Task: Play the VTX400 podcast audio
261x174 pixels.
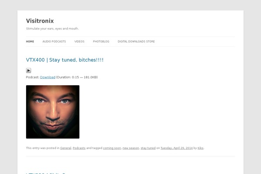Action: pos(28,70)
